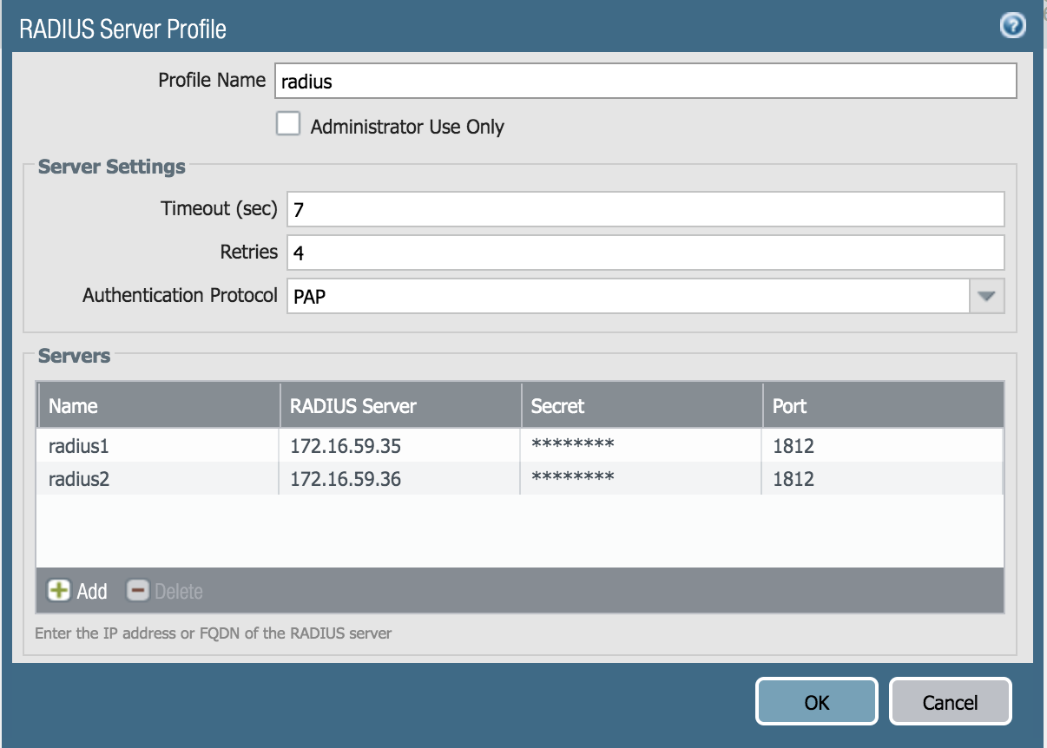Click the green Add plus icon
1047x748 pixels.
[59, 591]
